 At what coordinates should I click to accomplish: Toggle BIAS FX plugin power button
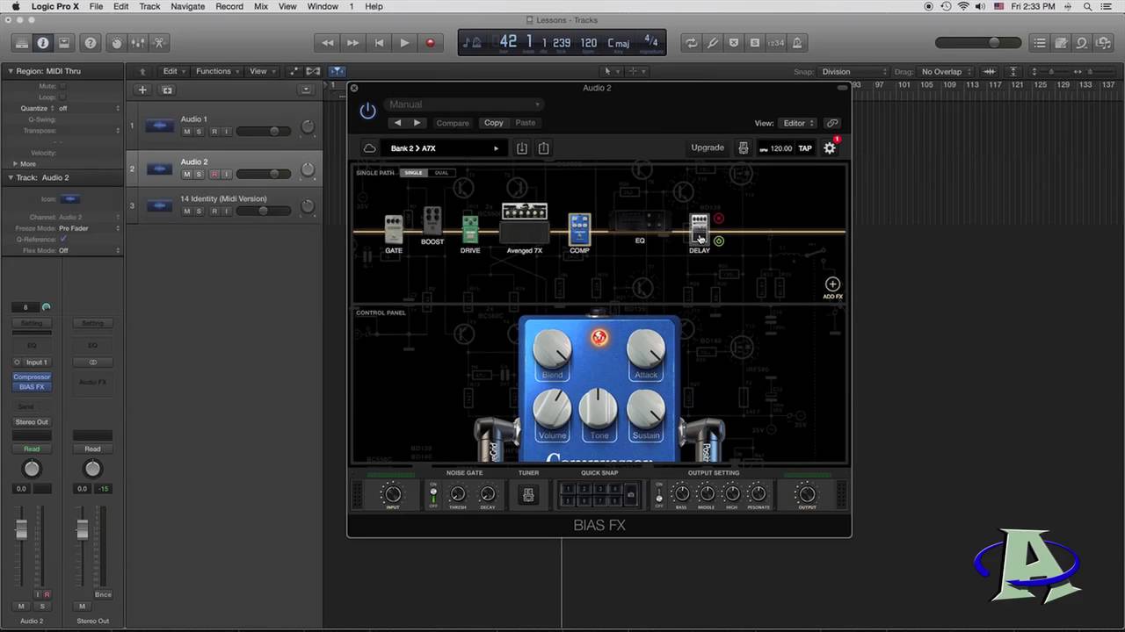(367, 111)
